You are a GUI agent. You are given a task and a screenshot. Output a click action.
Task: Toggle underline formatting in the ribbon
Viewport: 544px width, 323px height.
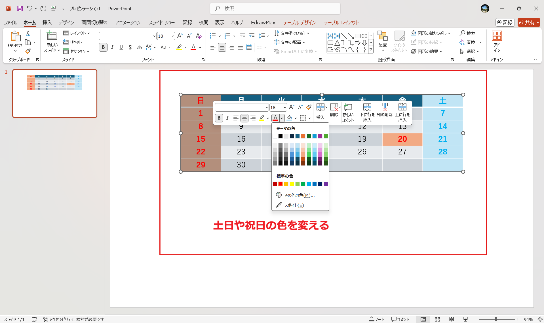click(121, 47)
